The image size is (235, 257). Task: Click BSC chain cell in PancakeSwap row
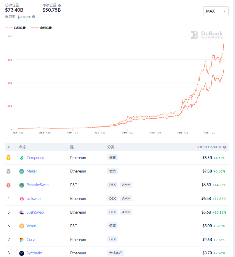(x=73, y=185)
